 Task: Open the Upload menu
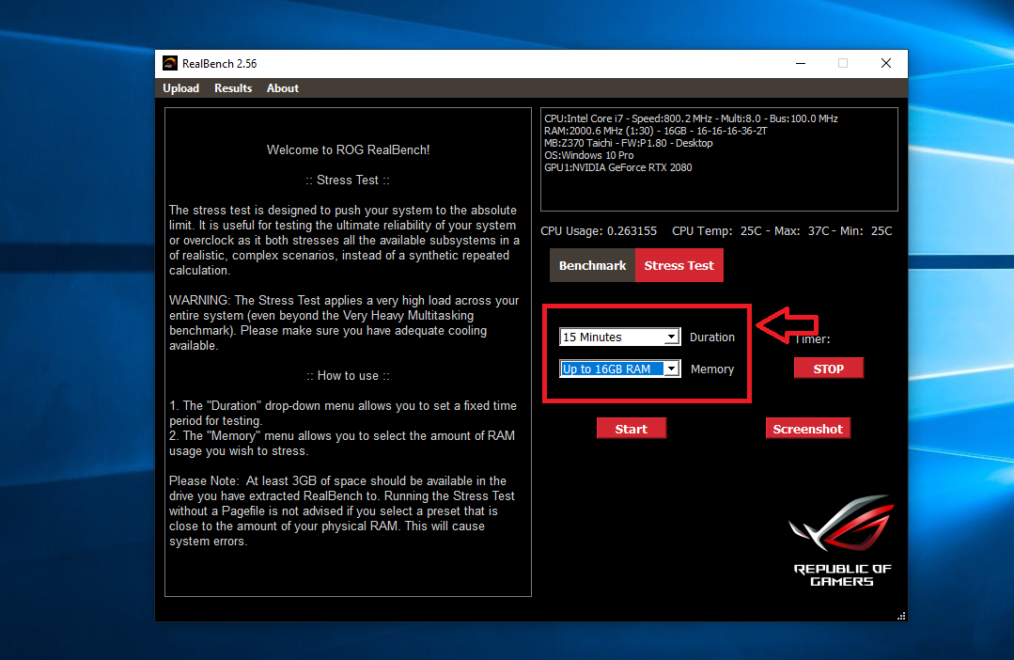pyautogui.click(x=180, y=88)
